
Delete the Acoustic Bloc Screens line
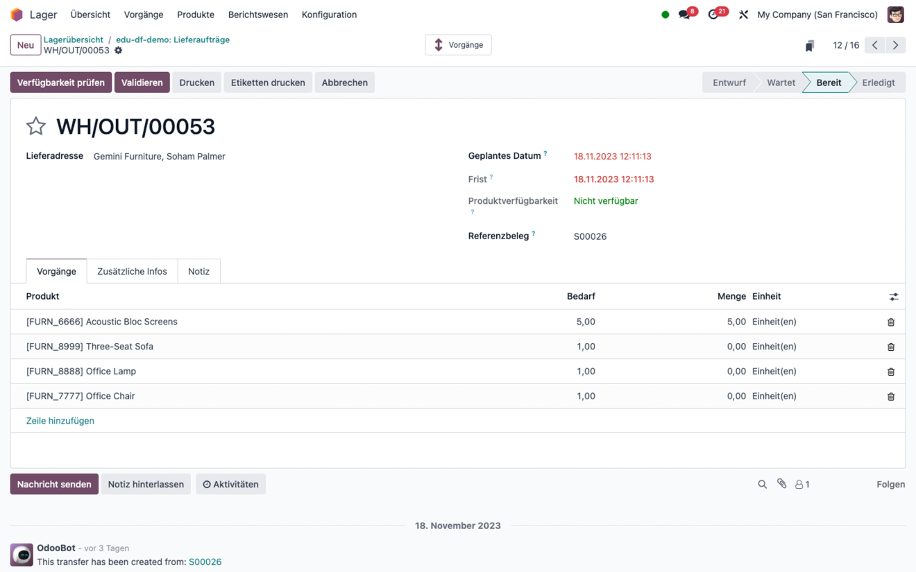[x=891, y=322]
